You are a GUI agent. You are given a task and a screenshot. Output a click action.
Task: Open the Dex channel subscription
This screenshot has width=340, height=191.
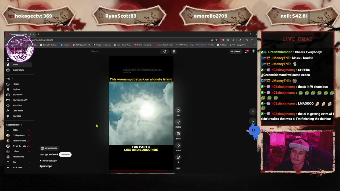point(18,162)
